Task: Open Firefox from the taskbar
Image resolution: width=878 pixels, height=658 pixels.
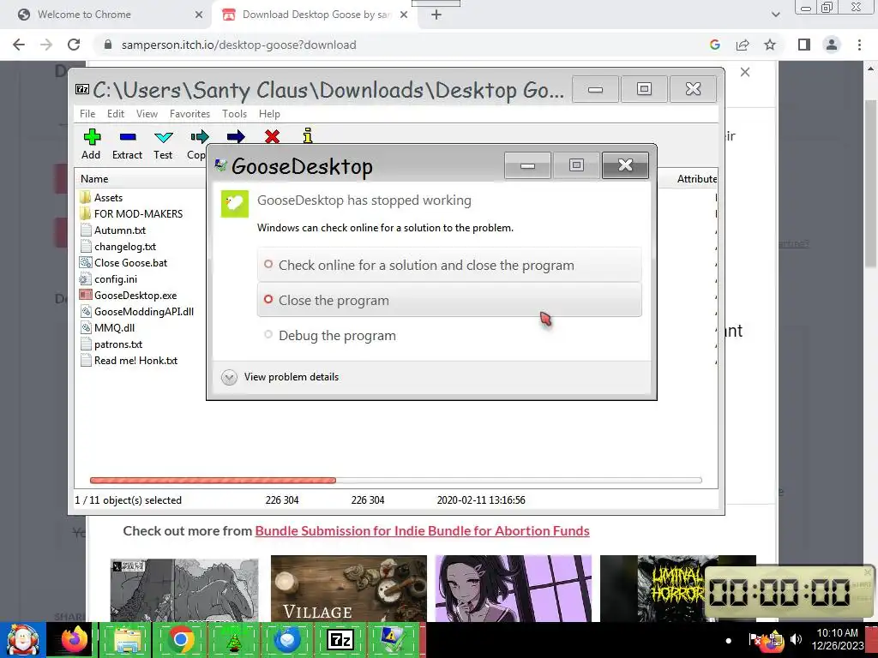Action: pyautogui.click(x=75, y=639)
